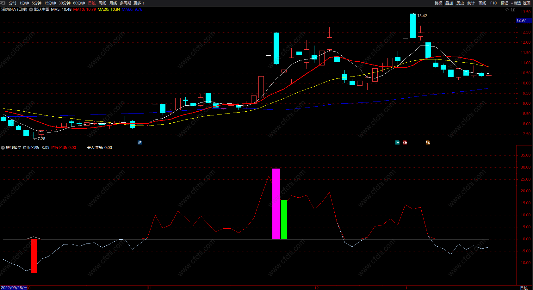Click the MA10: 10.79 indicator label

pos(84,9)
